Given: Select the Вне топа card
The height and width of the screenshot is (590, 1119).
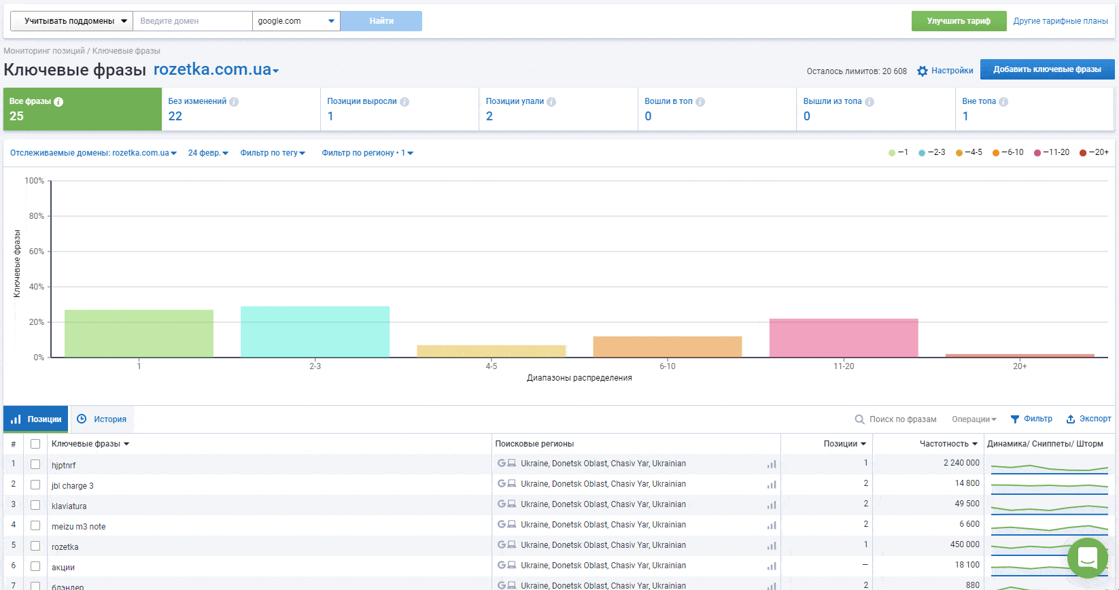Looking at the screenshot, I should [x=1035, y=109].
